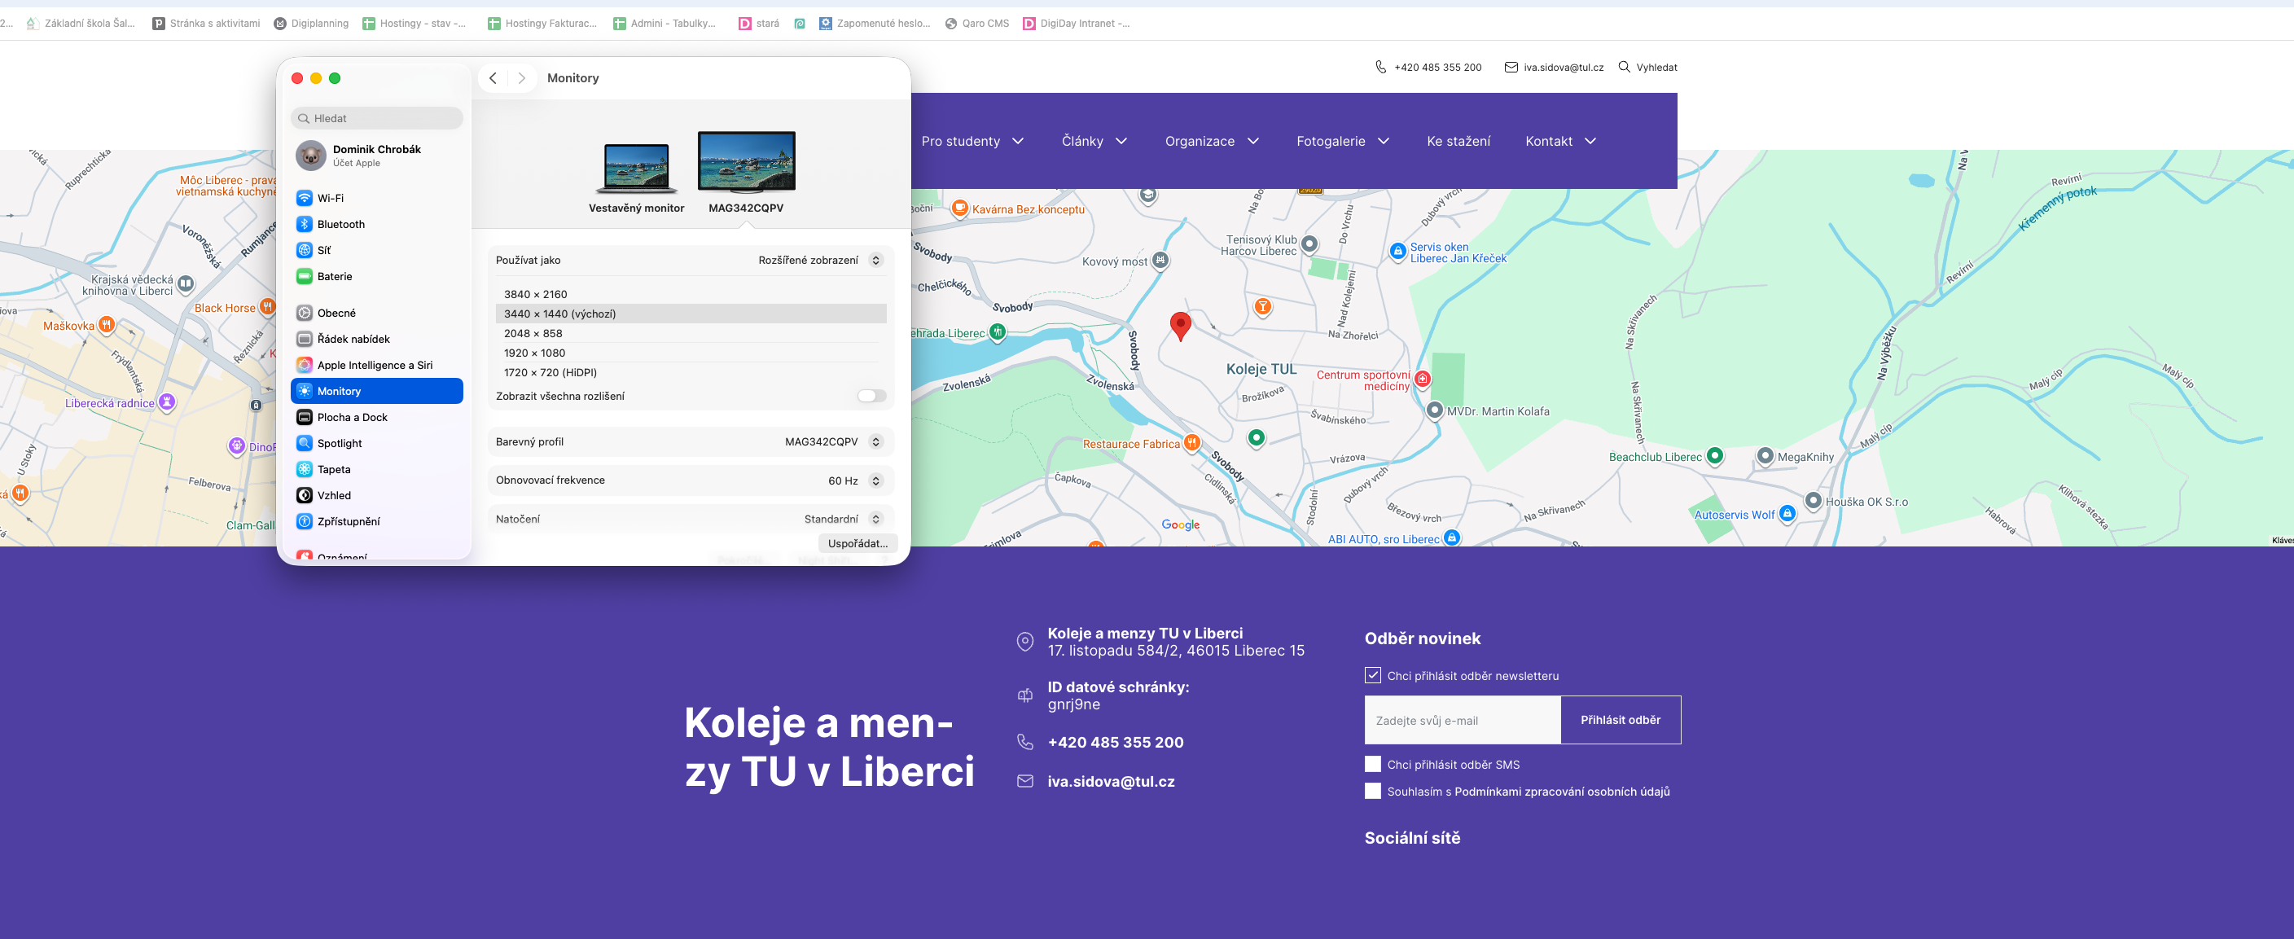Screen dimensions: 2294x939
Task: Expand Barevný profil MAG342CQPV dropdown
Action: point(831,442)
